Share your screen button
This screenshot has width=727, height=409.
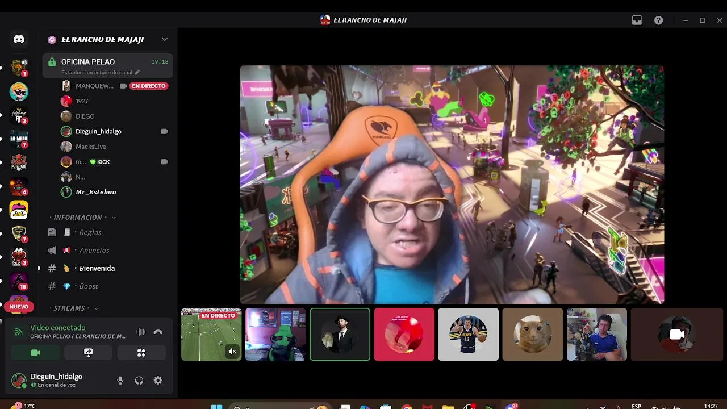tap(88, 353)
